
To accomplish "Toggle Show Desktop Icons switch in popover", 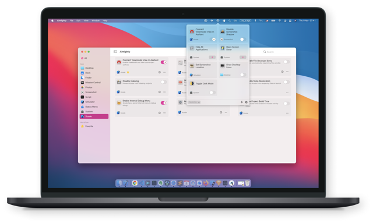I will pyautogui.click(x=242, y=75).
